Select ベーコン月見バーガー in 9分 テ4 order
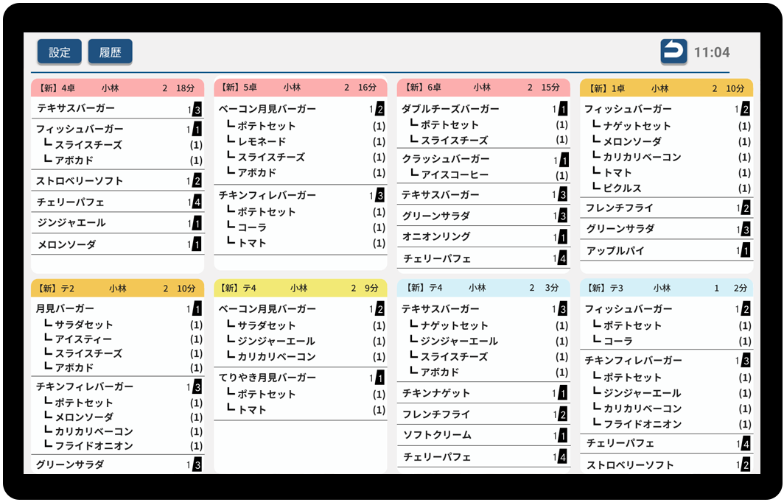 (301, 309)
